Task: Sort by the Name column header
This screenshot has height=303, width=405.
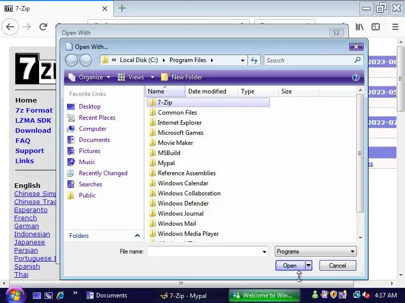Action: click(x=165, y=91)
